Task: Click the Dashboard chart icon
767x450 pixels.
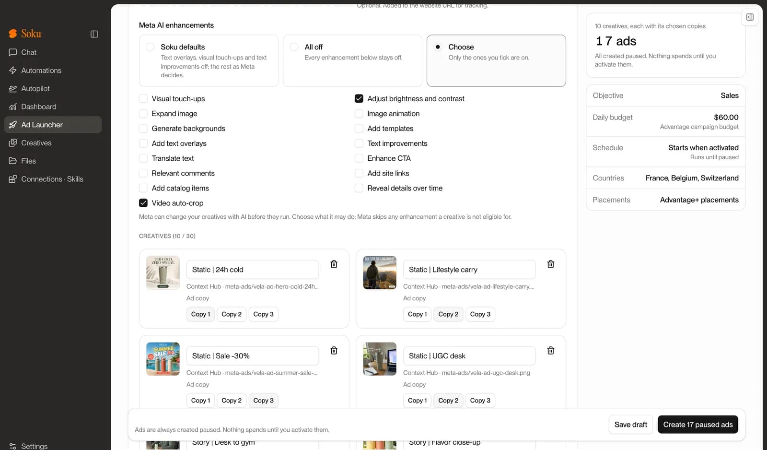Action: [x=13, y=107]
